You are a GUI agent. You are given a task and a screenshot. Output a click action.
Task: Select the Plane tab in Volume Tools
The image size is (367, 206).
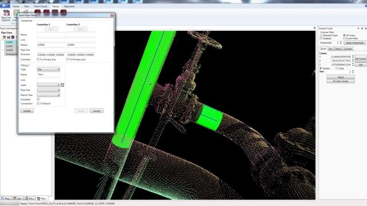coord(338,49)
